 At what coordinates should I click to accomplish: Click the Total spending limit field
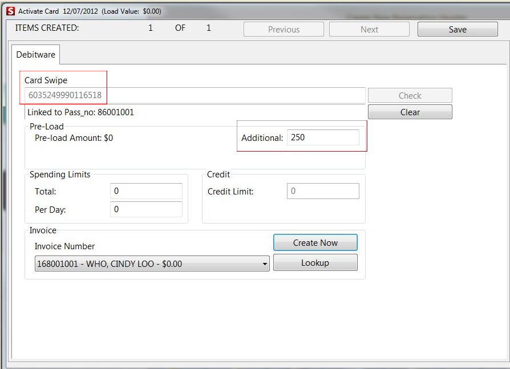[x=146, y=191]
